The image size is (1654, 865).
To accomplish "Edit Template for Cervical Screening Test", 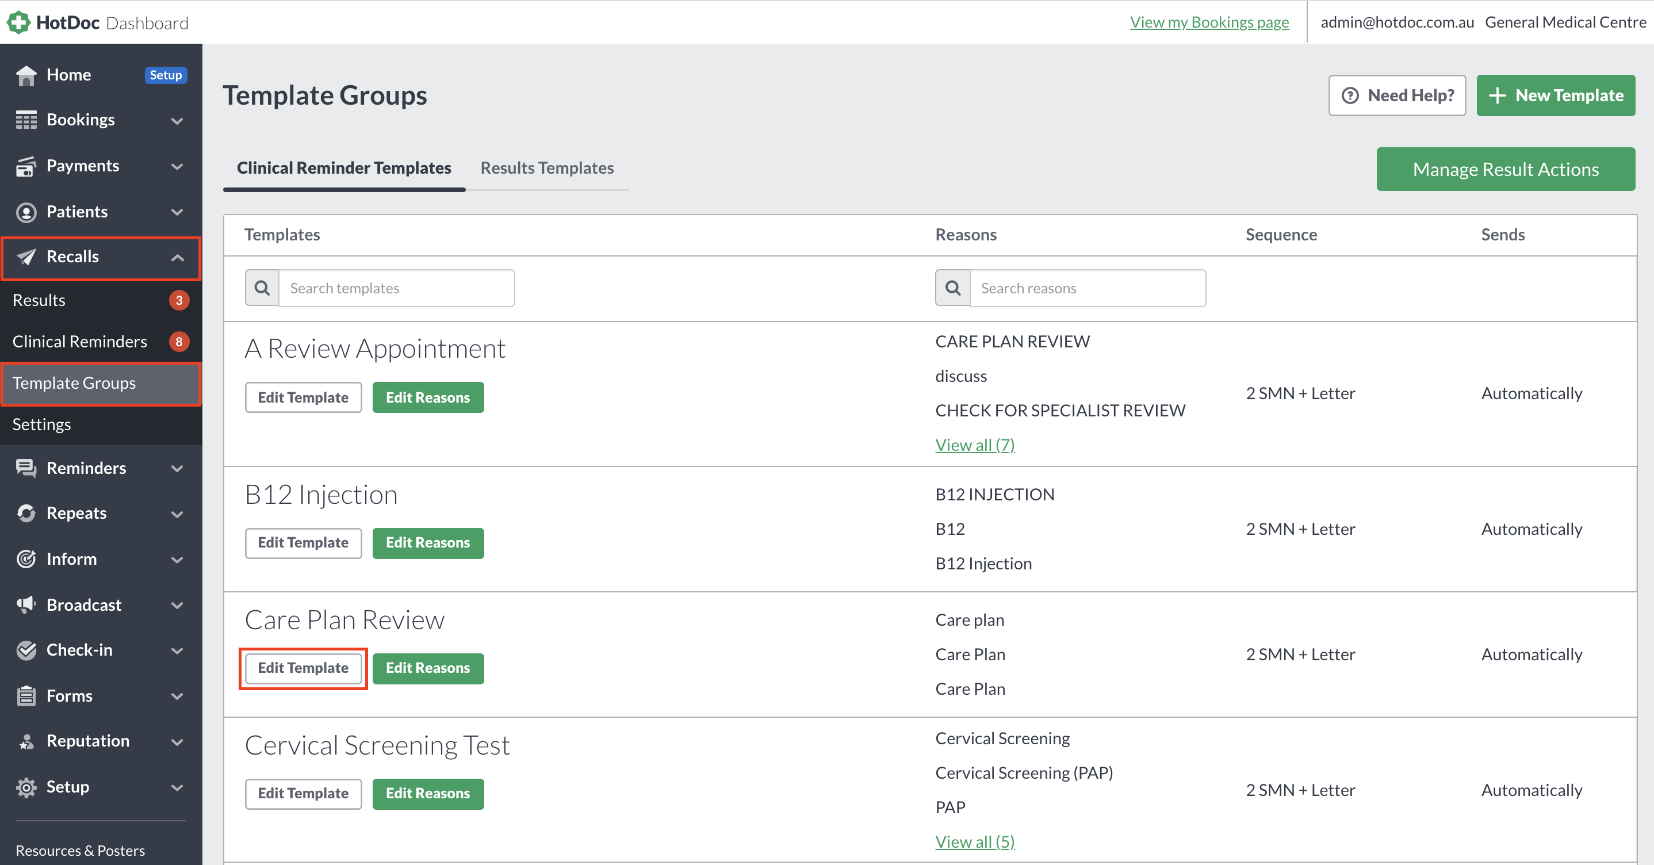I will (303, 794).
